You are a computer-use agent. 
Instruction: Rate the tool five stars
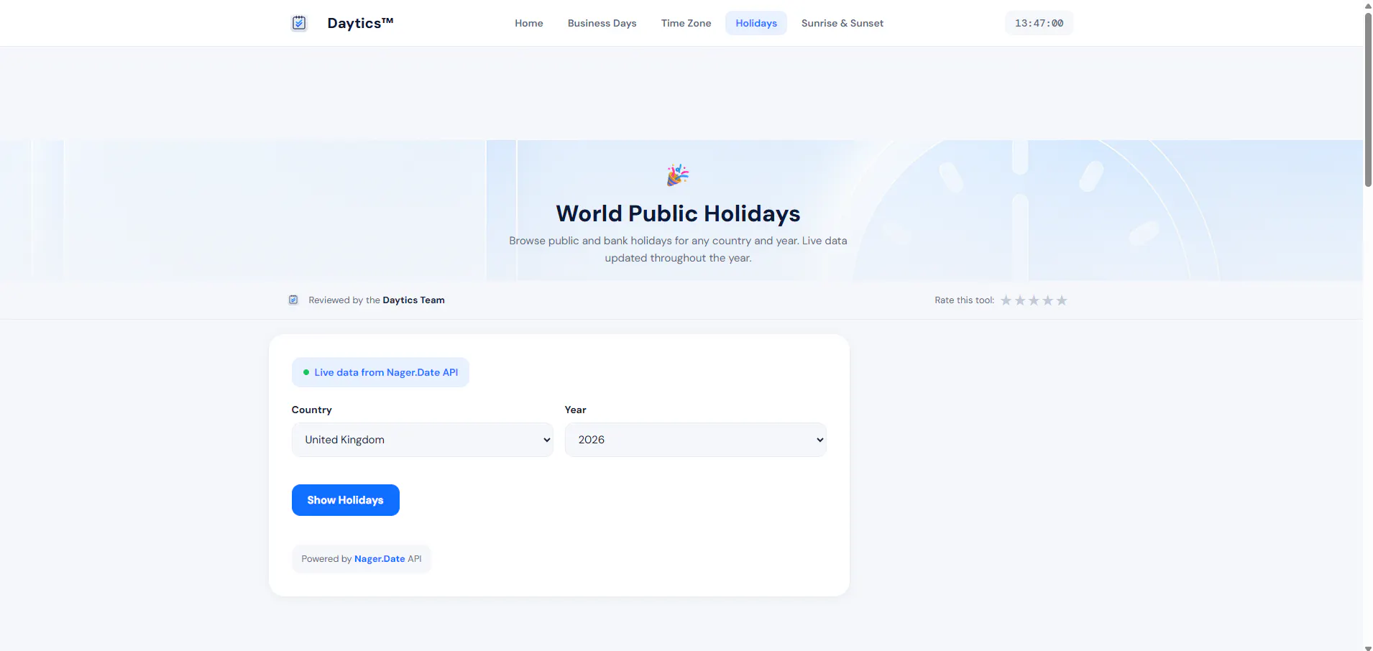[x=1062, y=300]
